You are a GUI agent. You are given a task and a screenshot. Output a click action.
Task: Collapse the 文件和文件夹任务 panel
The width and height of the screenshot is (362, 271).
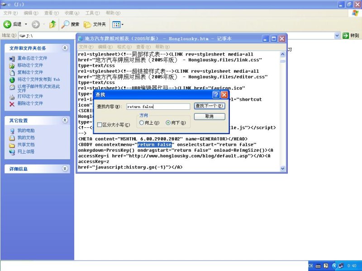pos(65,48)
